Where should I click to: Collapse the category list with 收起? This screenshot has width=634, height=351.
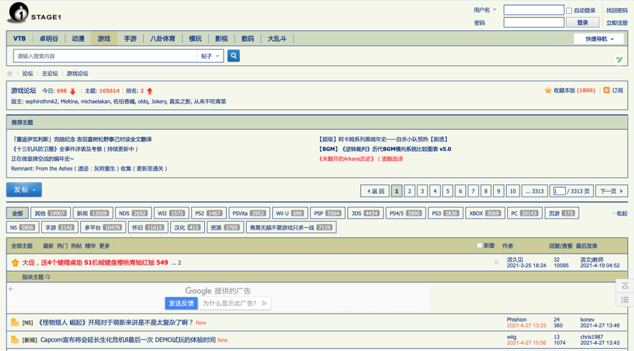coord(619,213)
